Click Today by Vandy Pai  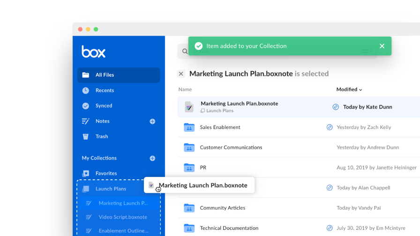pyautogui.click(x=359, y=207)
